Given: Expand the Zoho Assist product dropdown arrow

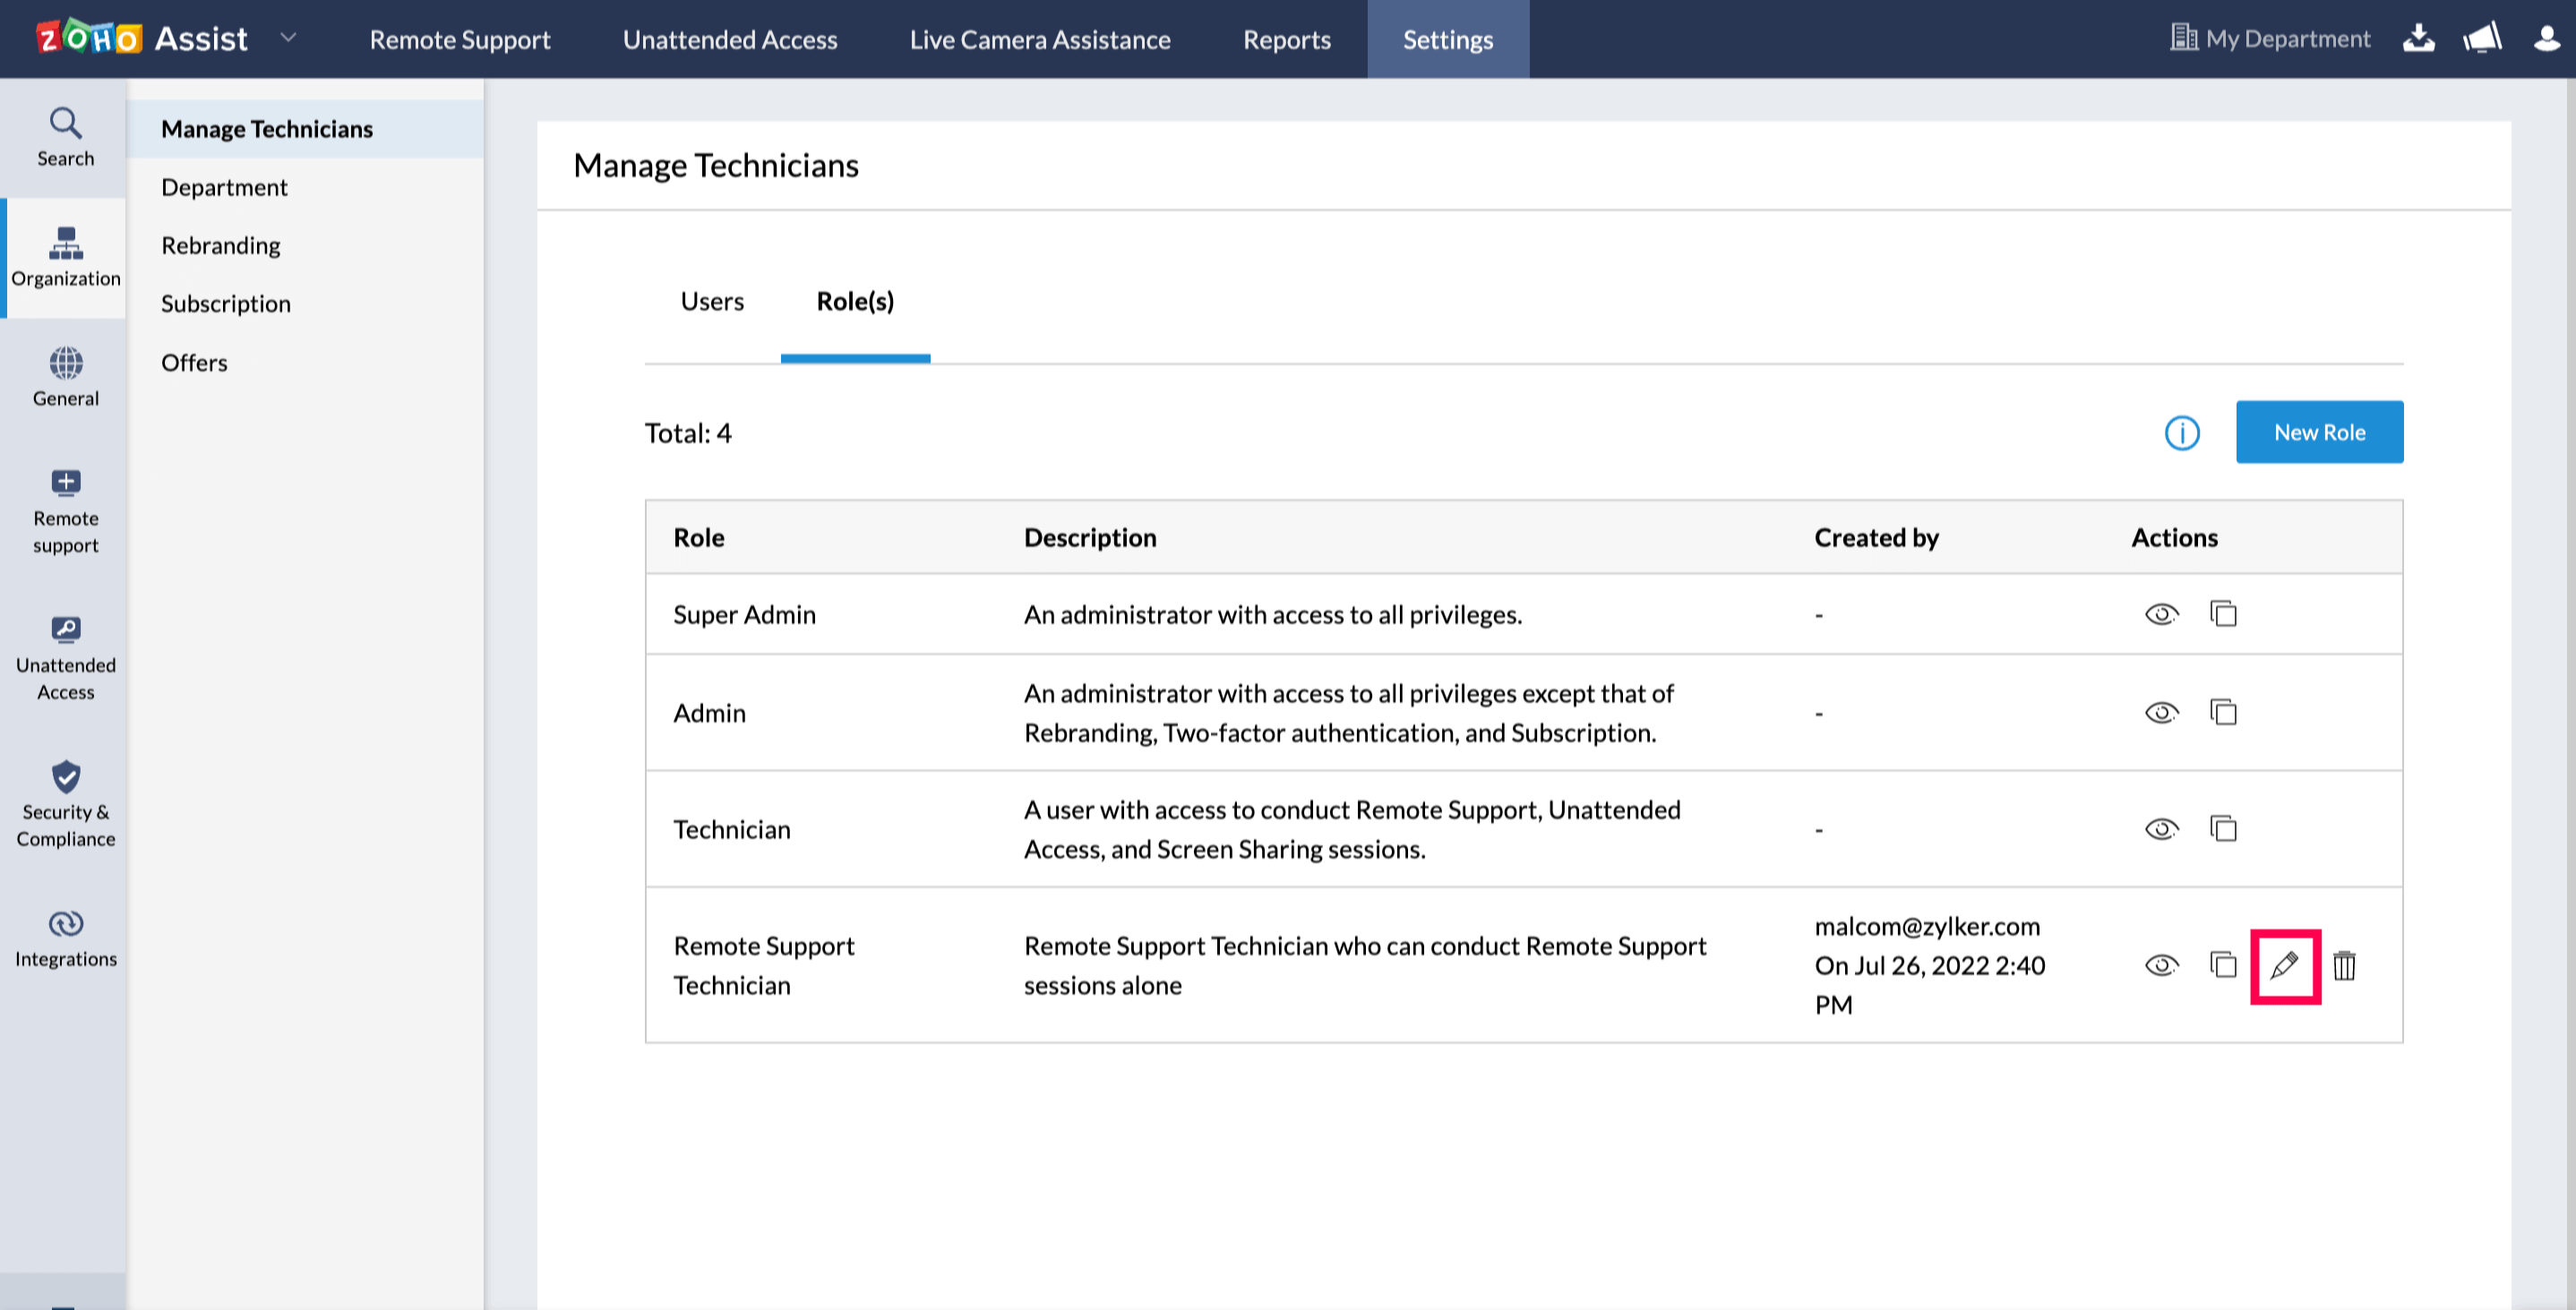Looking at the screenshot, I should click(288, 38).
